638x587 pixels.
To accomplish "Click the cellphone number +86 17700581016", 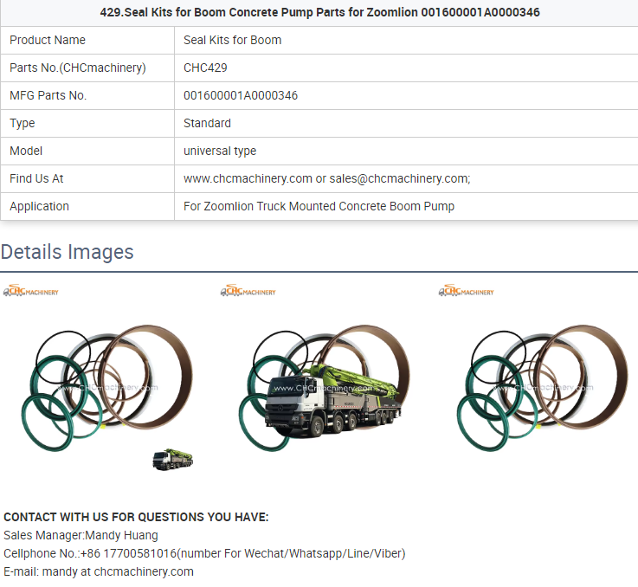I will [x=129, y=553].
